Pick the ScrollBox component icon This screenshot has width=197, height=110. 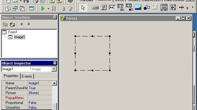coord(164,7)
